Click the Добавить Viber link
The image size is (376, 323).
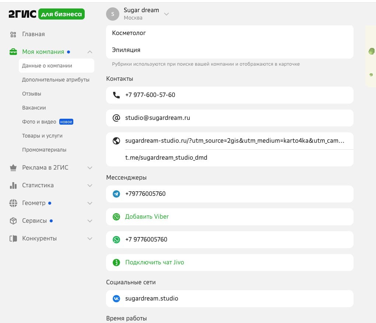point(147,217)
